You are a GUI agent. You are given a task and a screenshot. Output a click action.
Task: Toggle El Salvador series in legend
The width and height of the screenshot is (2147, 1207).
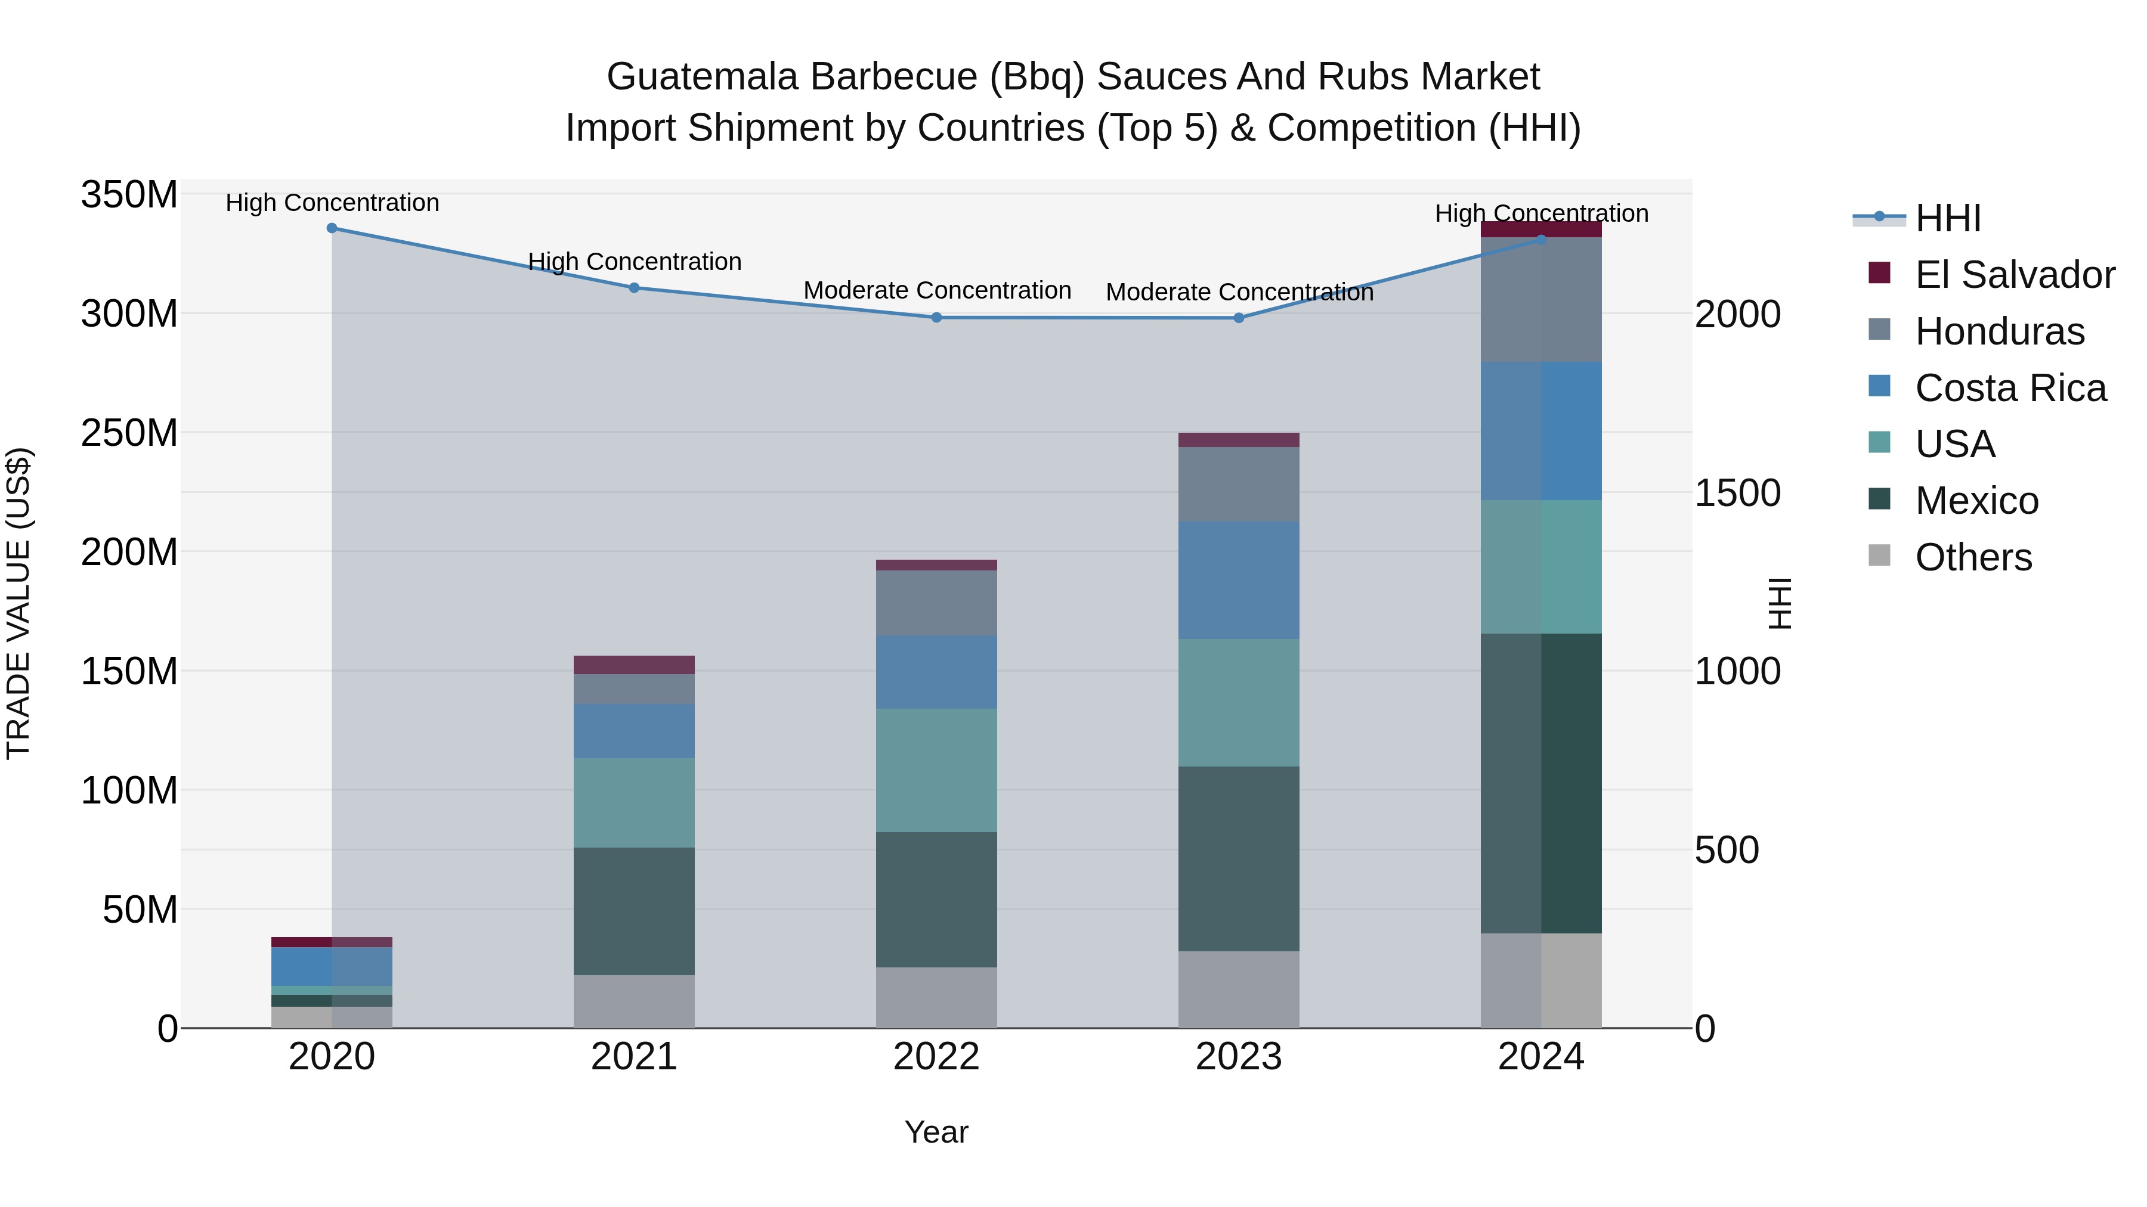(x=1991, y=274)
